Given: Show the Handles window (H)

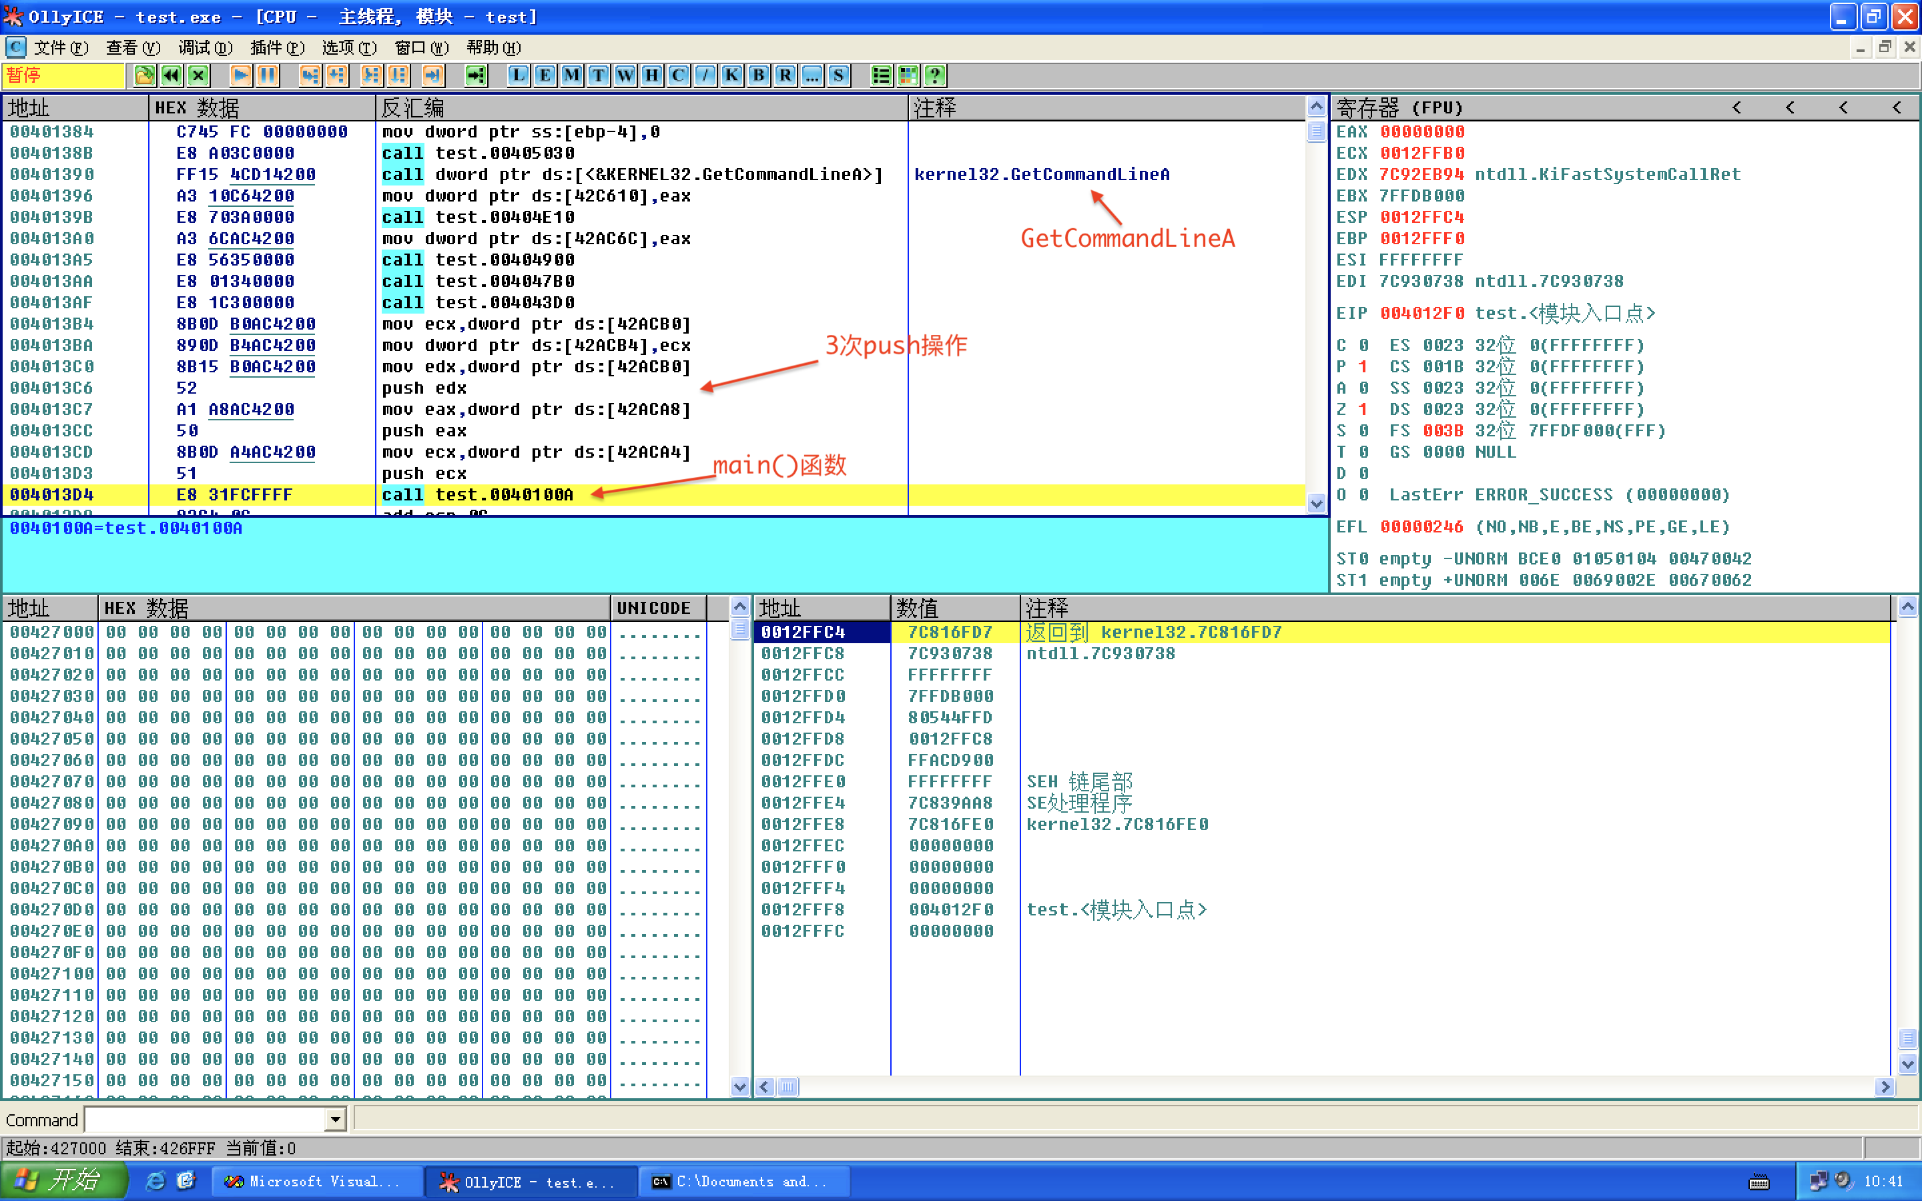Looking at the screenshot, I should 651,75.
